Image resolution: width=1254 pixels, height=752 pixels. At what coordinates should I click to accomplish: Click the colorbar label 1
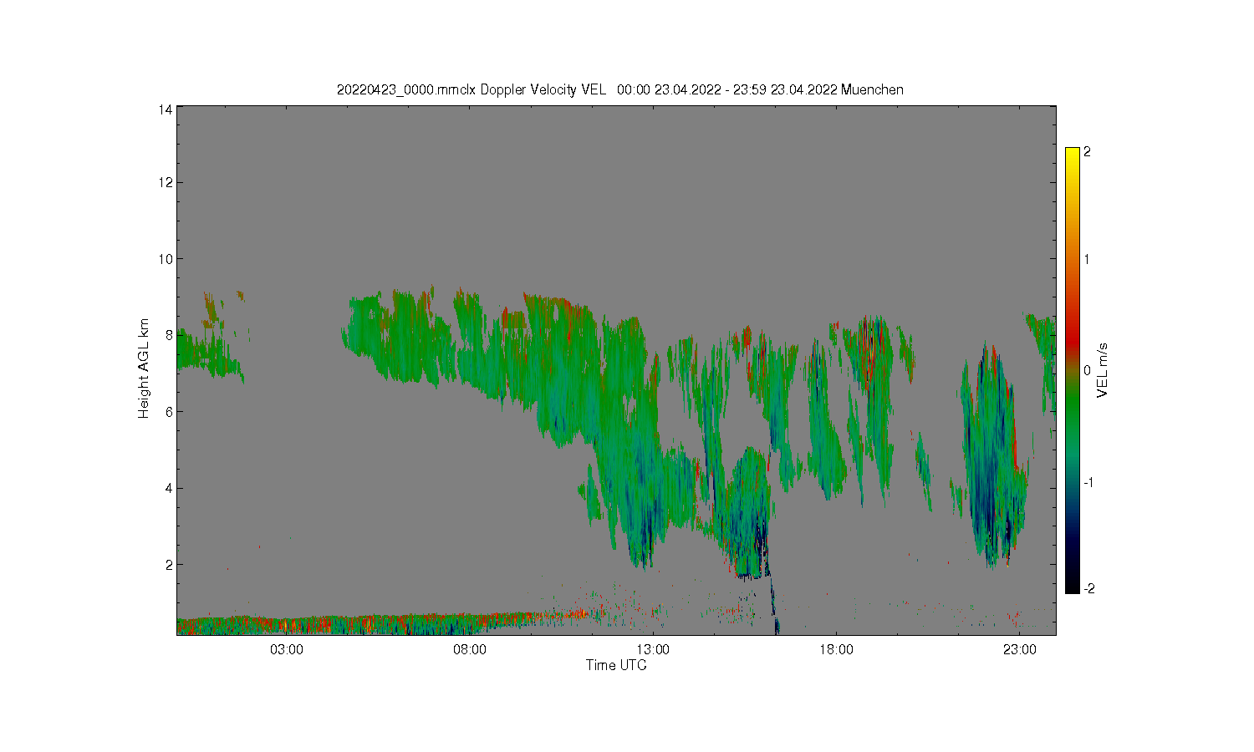(1088, 259)
